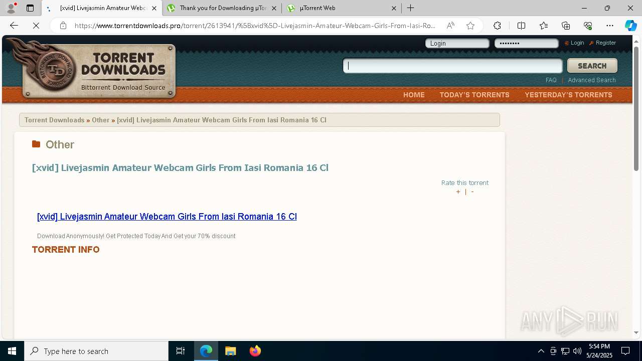Click the Login link
This screenshot has width=642, height=361.
click(577, 43)
